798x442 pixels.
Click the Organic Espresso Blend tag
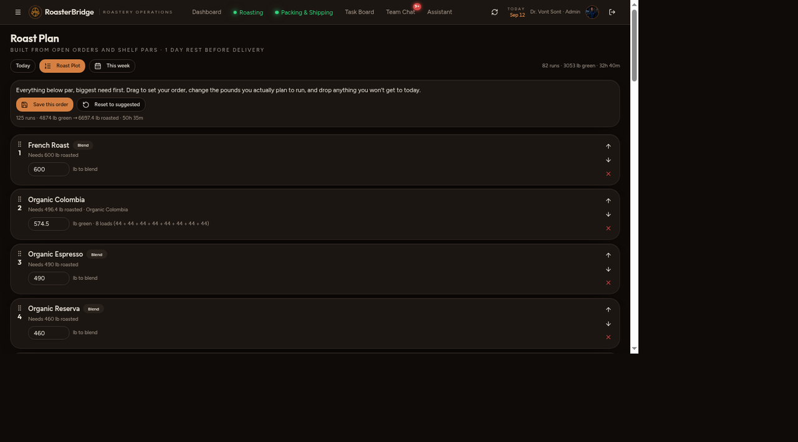coord(97,254)
